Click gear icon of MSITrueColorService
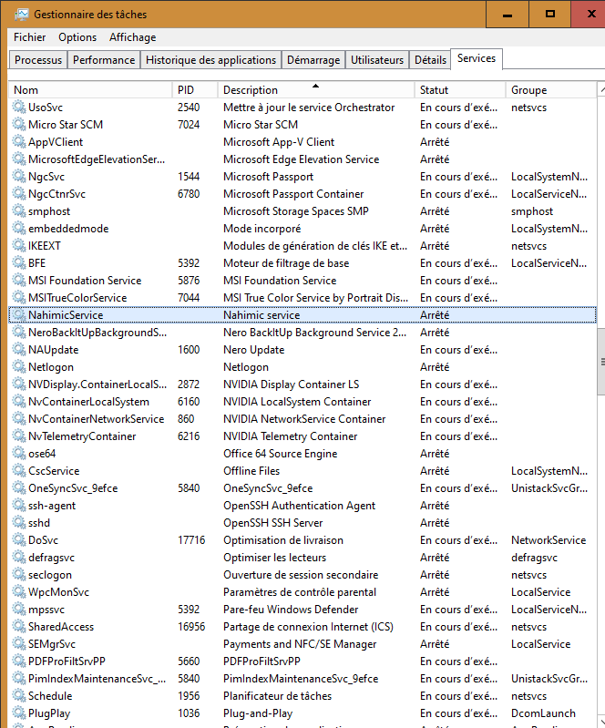Viewport: 605px width, 728px height. [19, 298]
